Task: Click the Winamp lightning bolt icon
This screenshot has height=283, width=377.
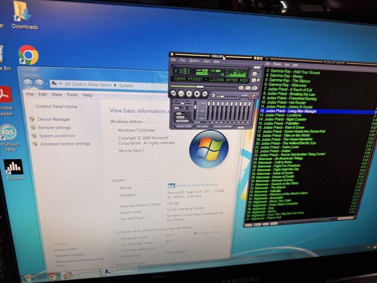Action: point(254,96)
